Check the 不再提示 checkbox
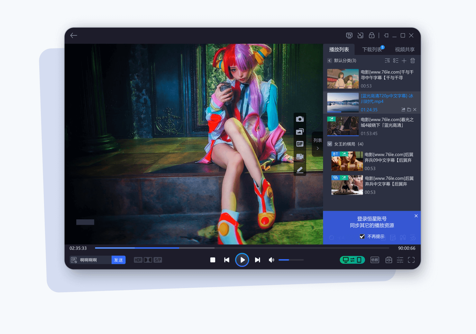 [362, 236]
